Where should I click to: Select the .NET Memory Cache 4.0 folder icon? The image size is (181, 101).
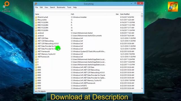click(36, 54)
